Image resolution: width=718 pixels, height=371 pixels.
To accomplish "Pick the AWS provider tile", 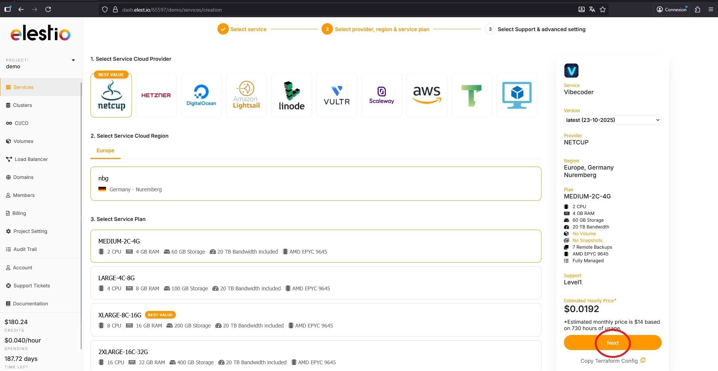I will tap(426, 95).
